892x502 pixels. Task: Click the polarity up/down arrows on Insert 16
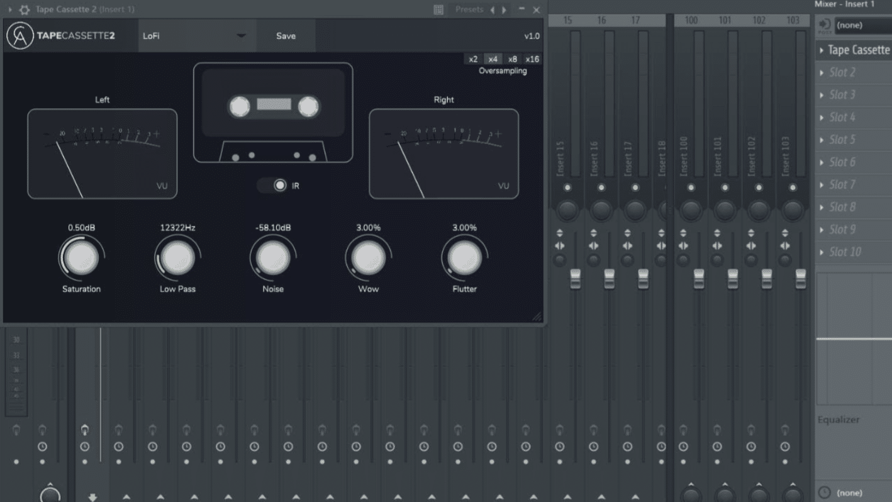[x=593, y=233]
